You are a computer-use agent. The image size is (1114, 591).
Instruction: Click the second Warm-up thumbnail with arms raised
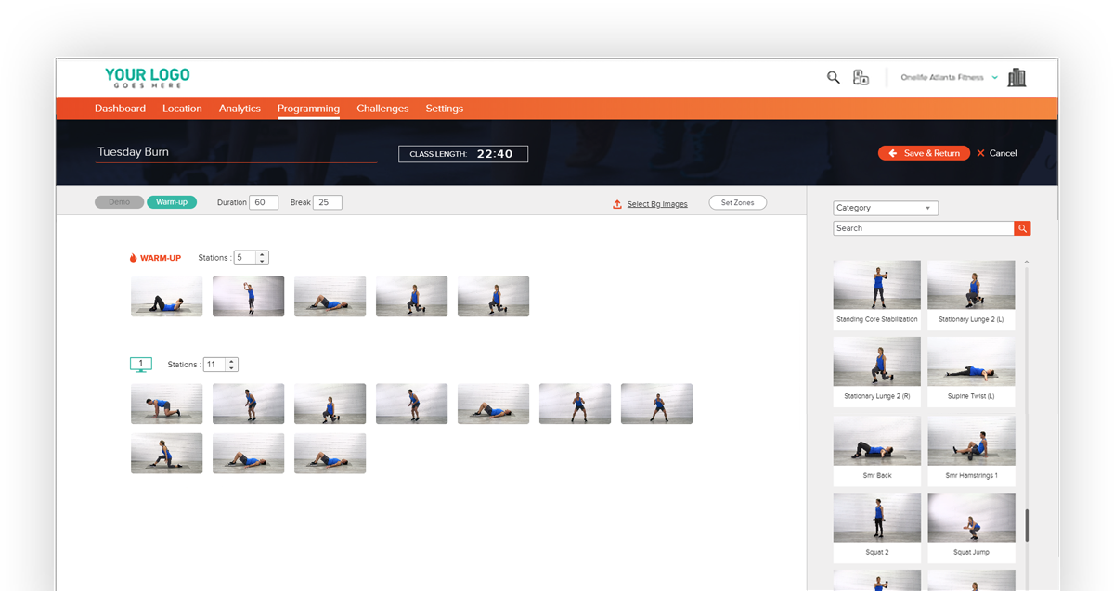(x=249, y=297)
